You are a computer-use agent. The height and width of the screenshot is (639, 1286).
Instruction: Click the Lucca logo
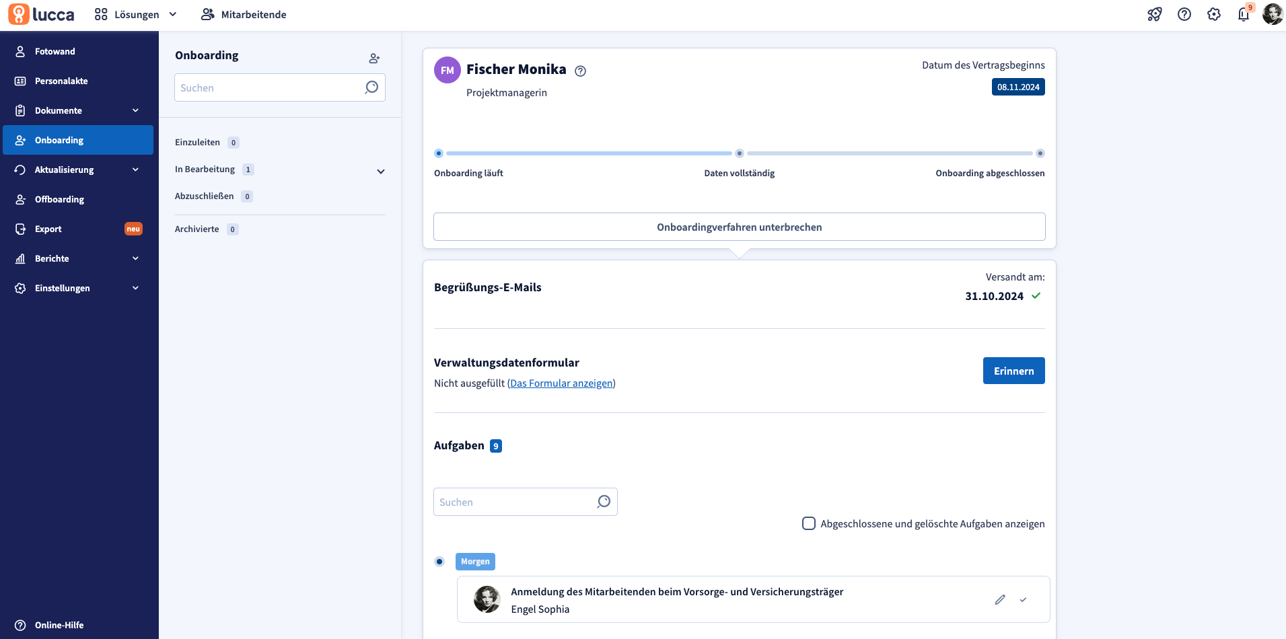coord(42,14)
